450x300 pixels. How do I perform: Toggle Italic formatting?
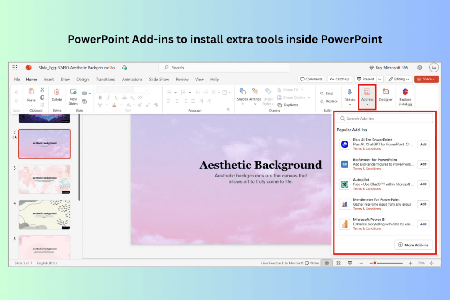pos(108,98)
